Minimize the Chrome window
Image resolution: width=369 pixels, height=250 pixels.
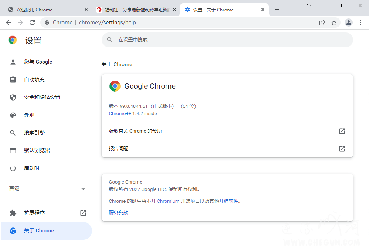(326, 6)
